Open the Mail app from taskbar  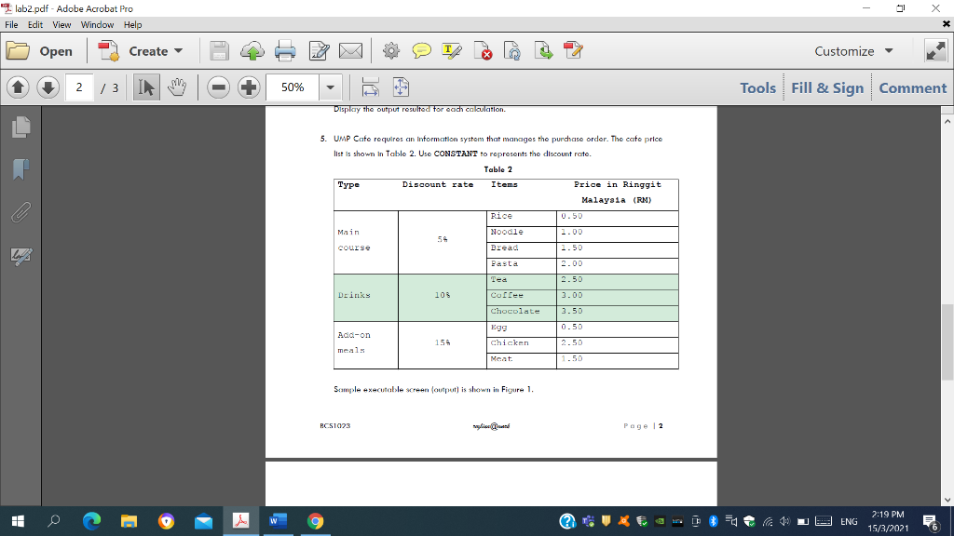203,521
